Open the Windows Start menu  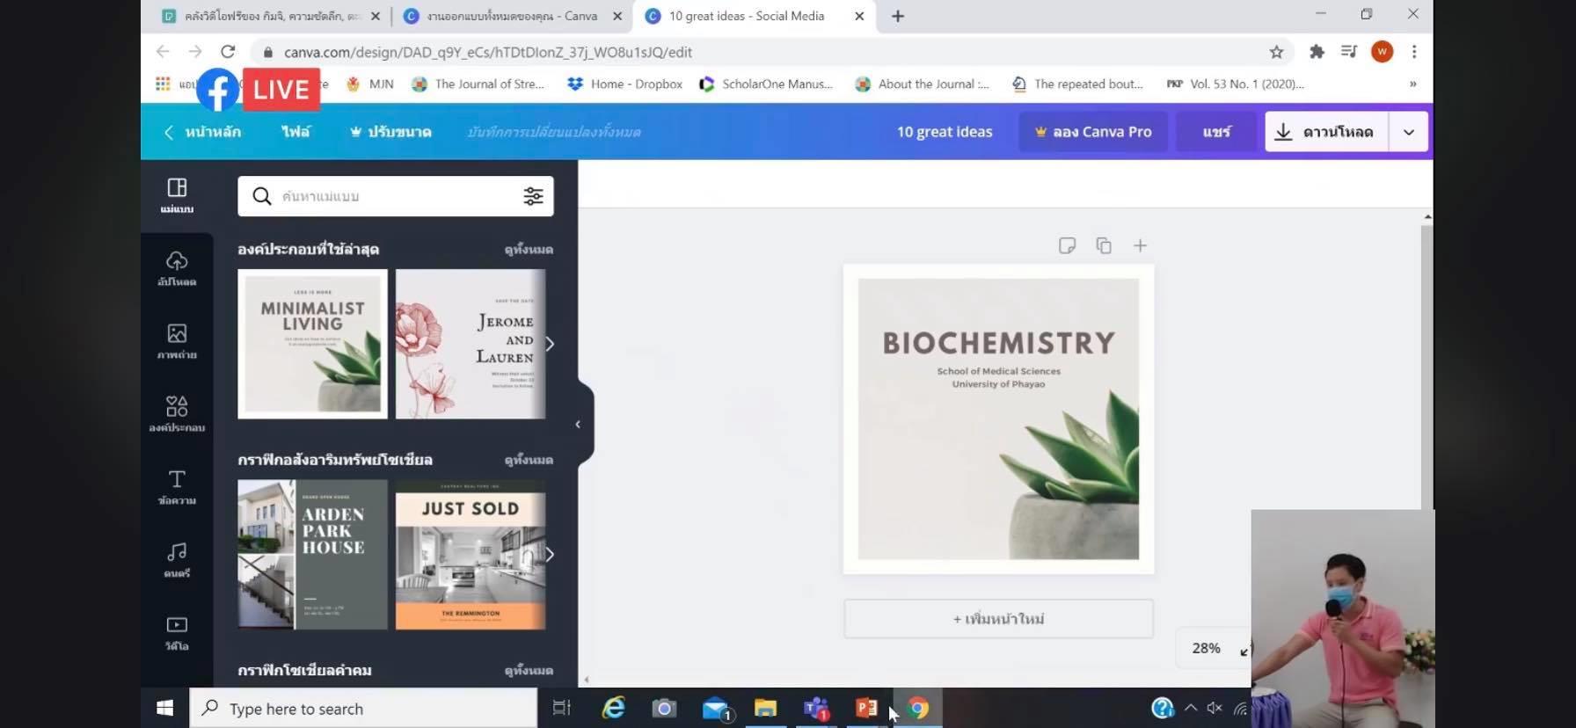point(164,708)
